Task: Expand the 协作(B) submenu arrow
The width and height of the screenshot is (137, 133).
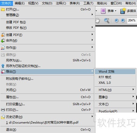Action: pos(92,47)
